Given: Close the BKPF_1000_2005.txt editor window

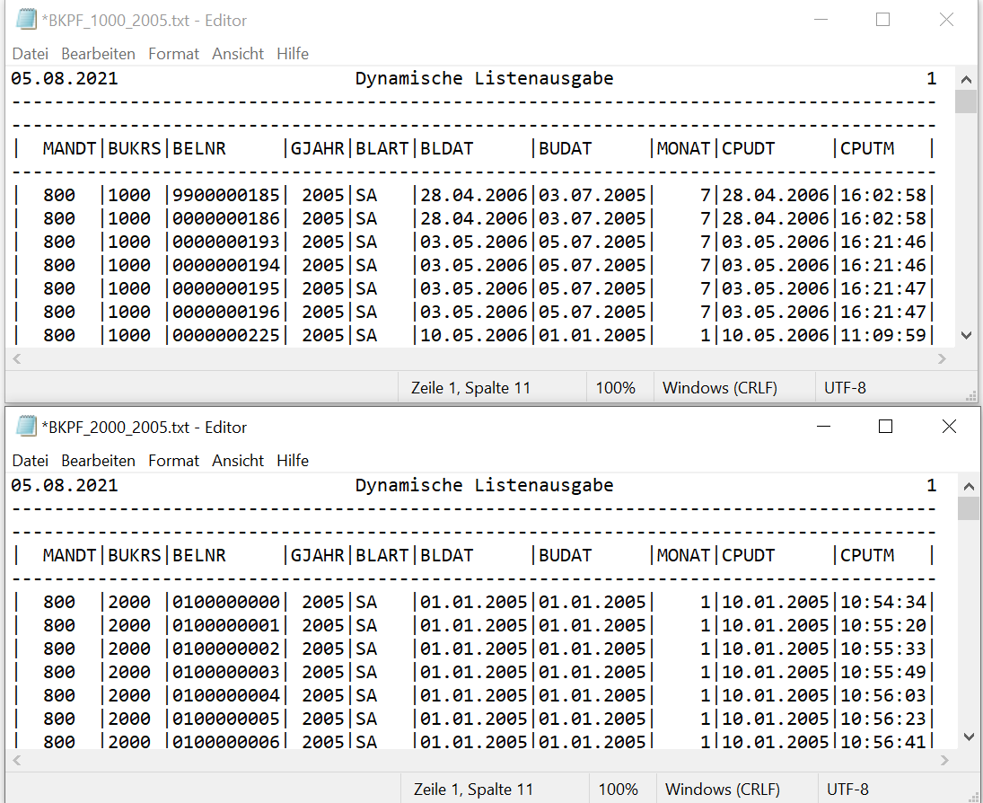Looking at the screenshot, I should pos(946,20).
